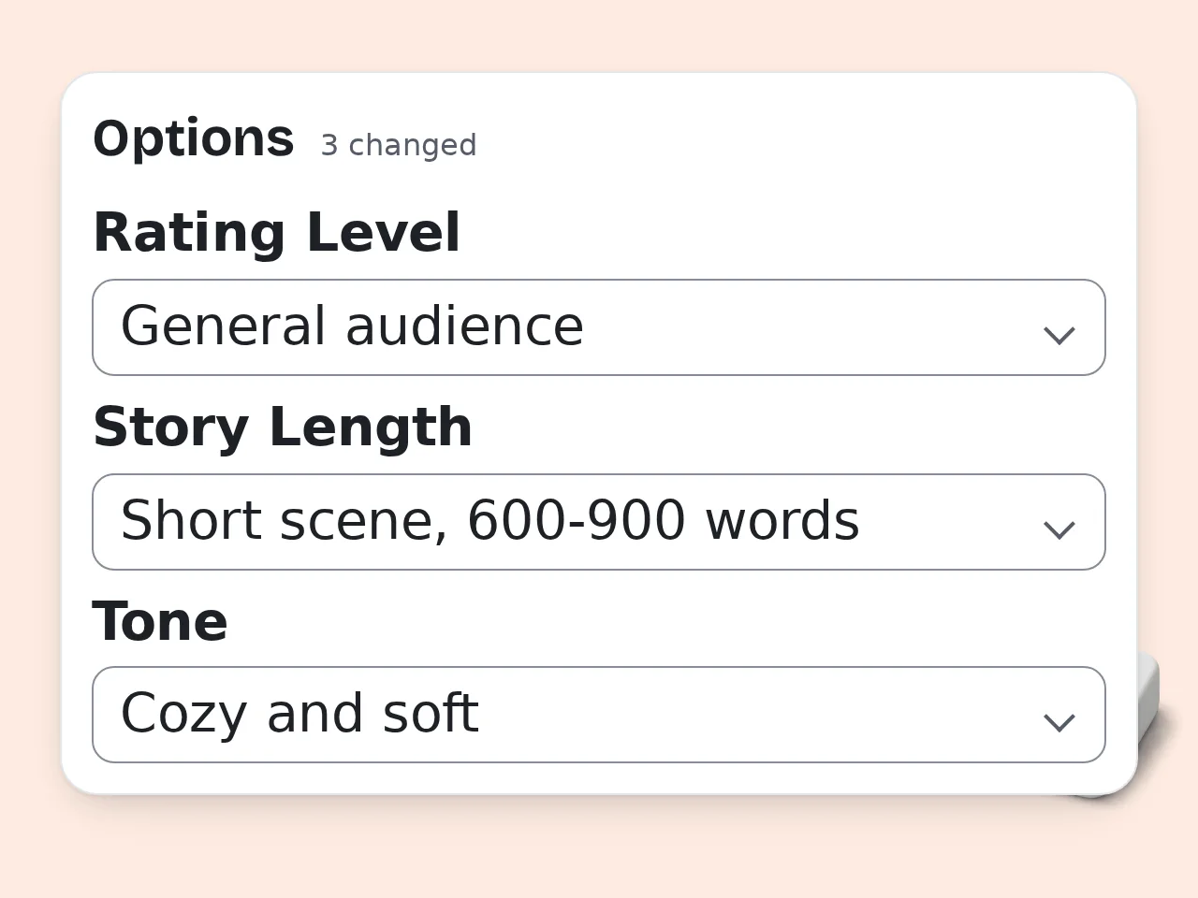Click the chevron arrow in Tone select

(1059, 722)
